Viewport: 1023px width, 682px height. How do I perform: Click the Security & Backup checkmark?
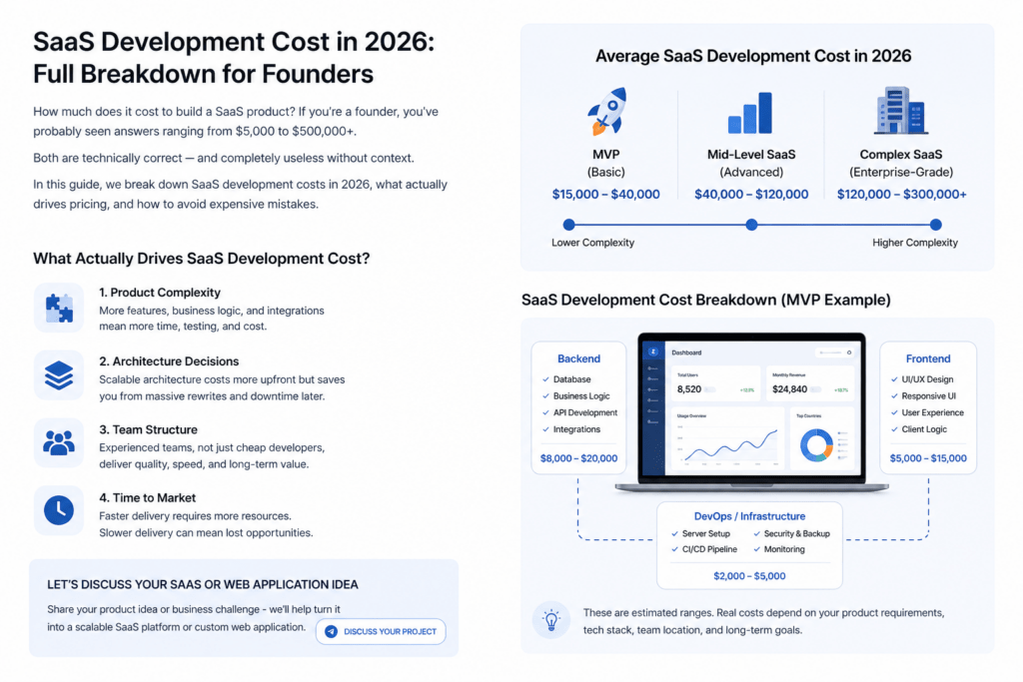click(x=757, y=534)
